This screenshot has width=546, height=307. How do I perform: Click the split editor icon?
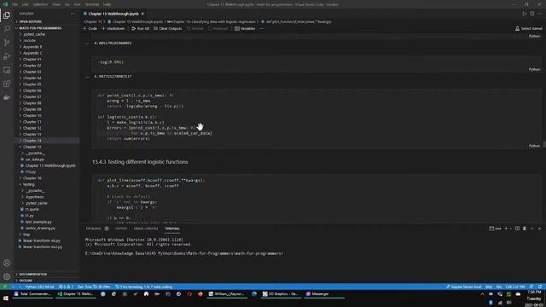(531, 14)
